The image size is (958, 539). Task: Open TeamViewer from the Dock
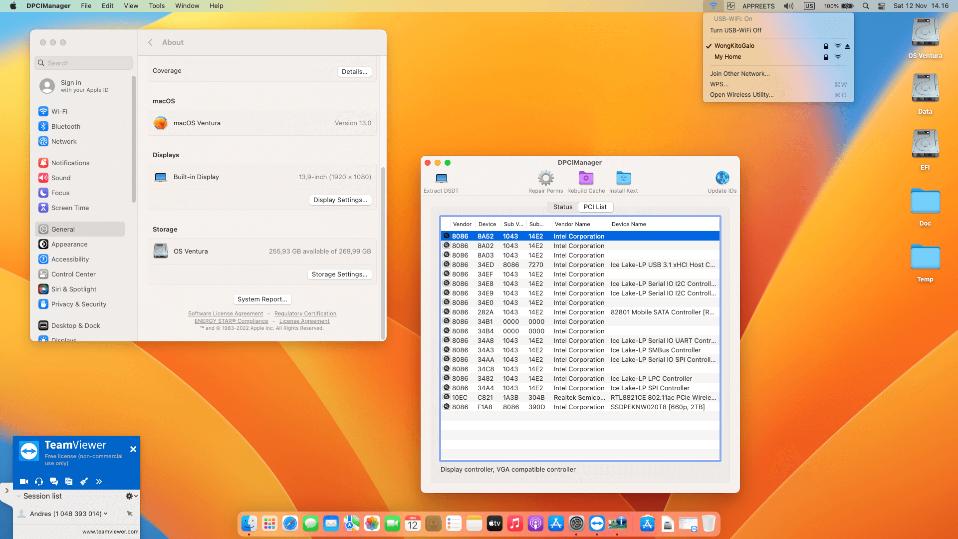point(597,524)
